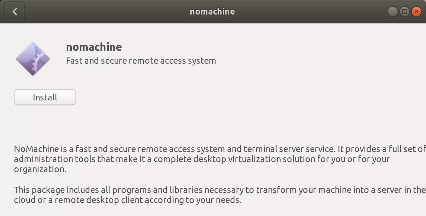The image size is (426, 216).
Task: Maximize the nomachine window
Action: pyautogui.click(x=404, y=12)
